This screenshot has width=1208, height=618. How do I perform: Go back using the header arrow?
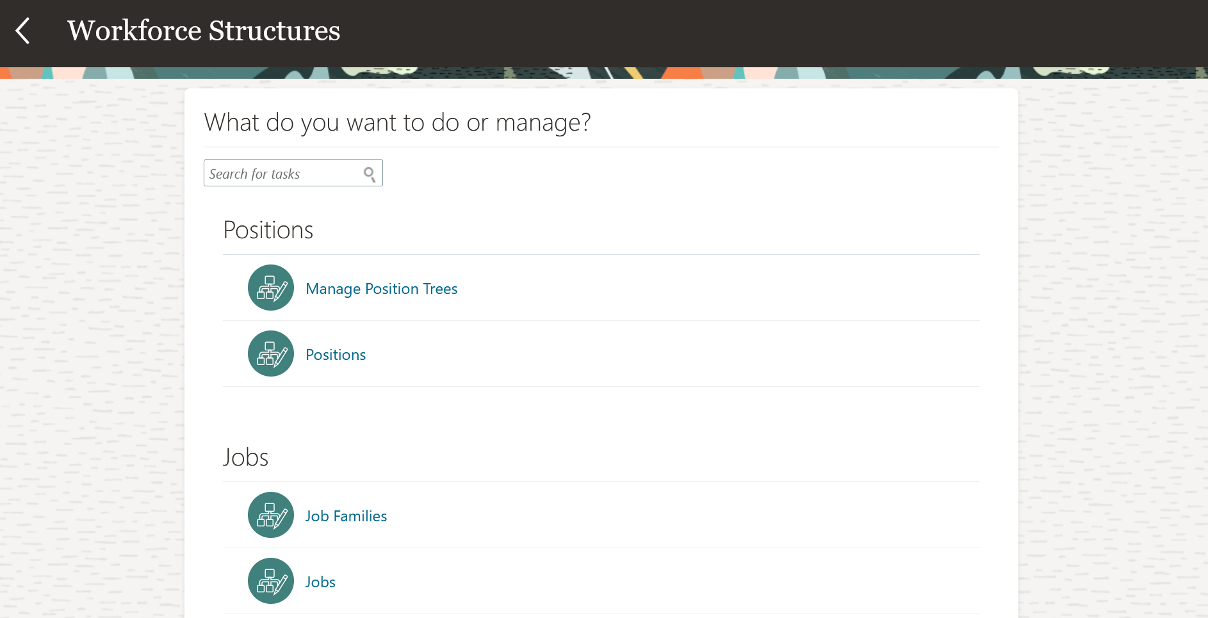22,31
